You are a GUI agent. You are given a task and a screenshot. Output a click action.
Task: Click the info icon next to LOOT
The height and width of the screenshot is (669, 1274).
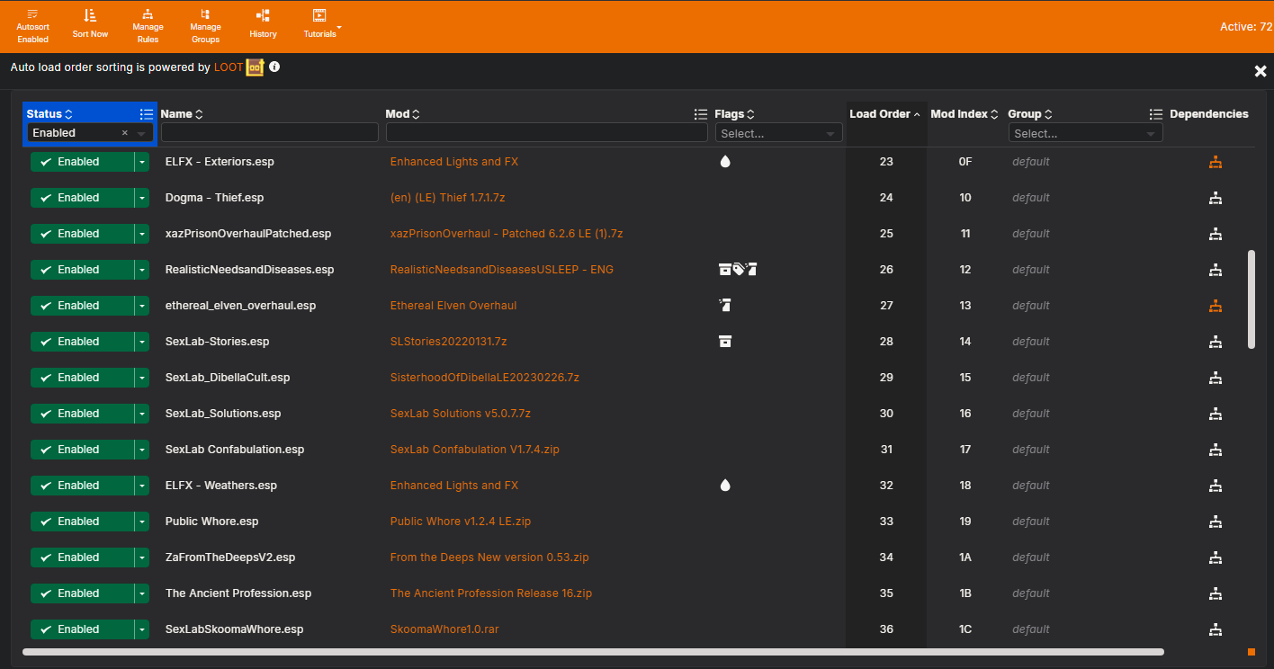pyautogui.click(x=274, y=67)
